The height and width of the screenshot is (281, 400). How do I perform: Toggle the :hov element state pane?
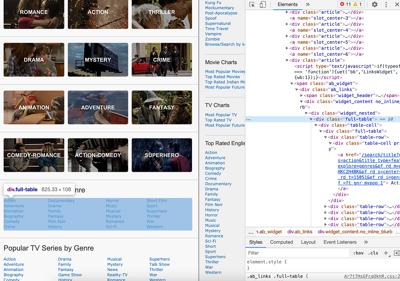click(358, 253)
